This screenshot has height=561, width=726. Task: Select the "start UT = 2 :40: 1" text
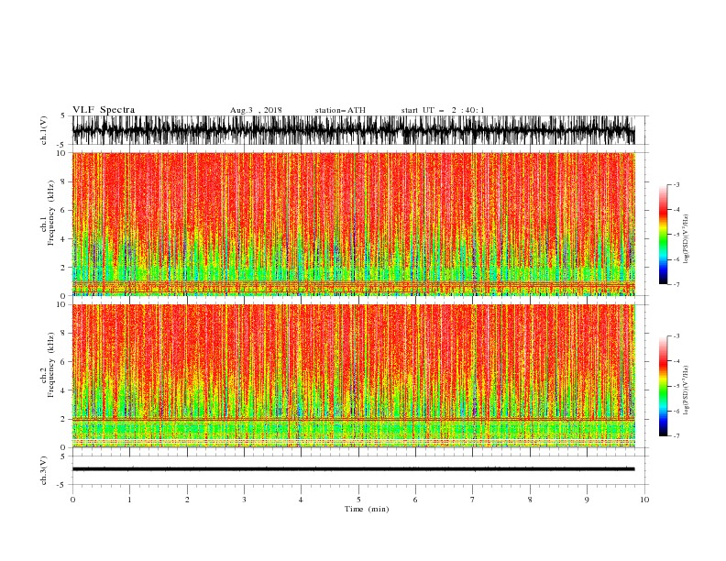[x=443, y=110]
